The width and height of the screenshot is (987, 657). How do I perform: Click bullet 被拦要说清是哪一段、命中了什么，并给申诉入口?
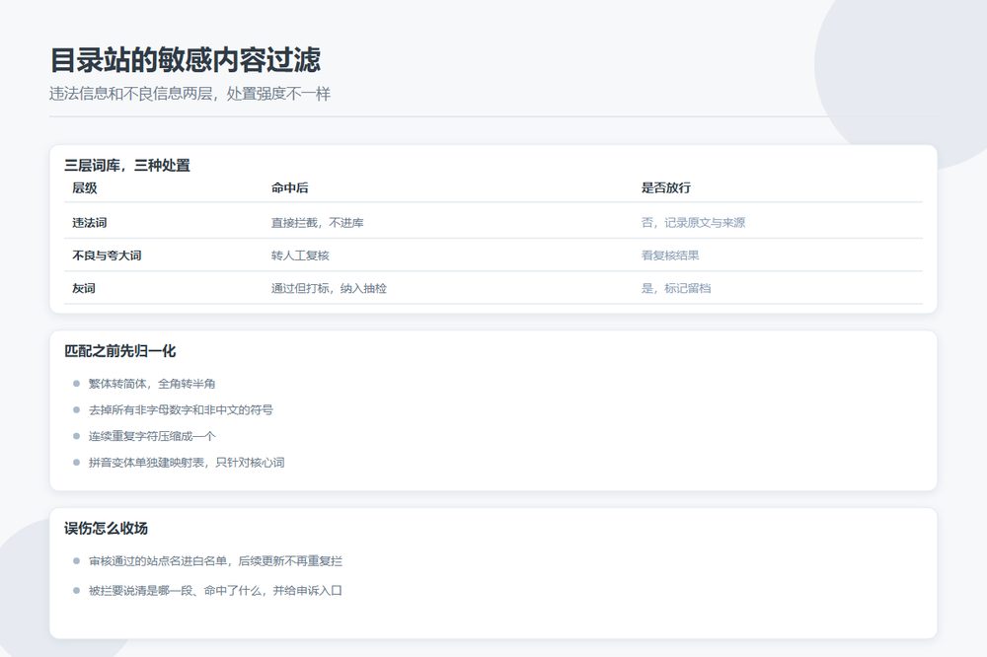[x=215, y=590]
